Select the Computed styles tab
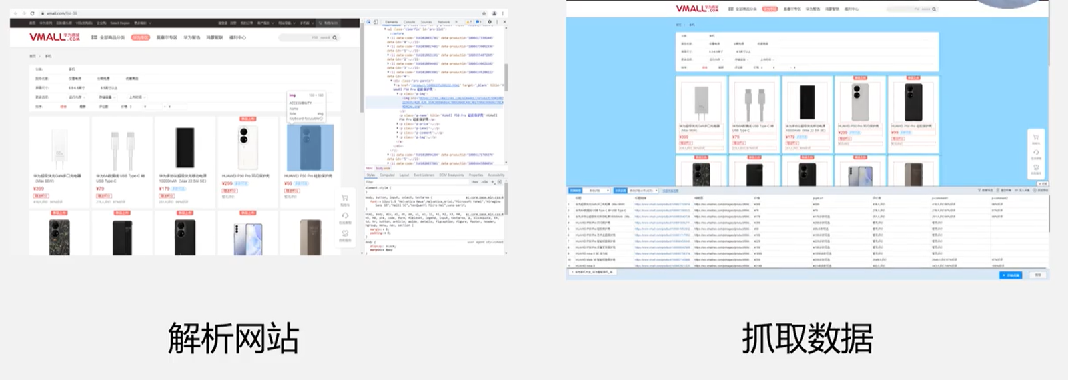Viewport: 1068px width, 380px height. point(387,175)
